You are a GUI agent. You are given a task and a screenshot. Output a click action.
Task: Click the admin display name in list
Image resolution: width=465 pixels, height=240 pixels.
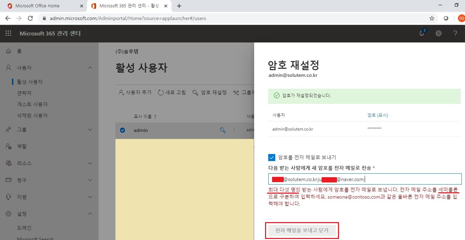[x=141, y=130]
